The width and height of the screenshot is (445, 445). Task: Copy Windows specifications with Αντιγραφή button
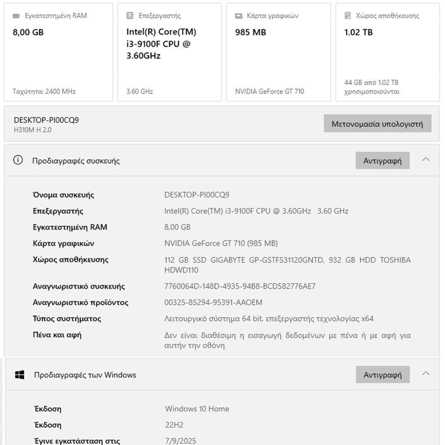click(x=382, y=375)
